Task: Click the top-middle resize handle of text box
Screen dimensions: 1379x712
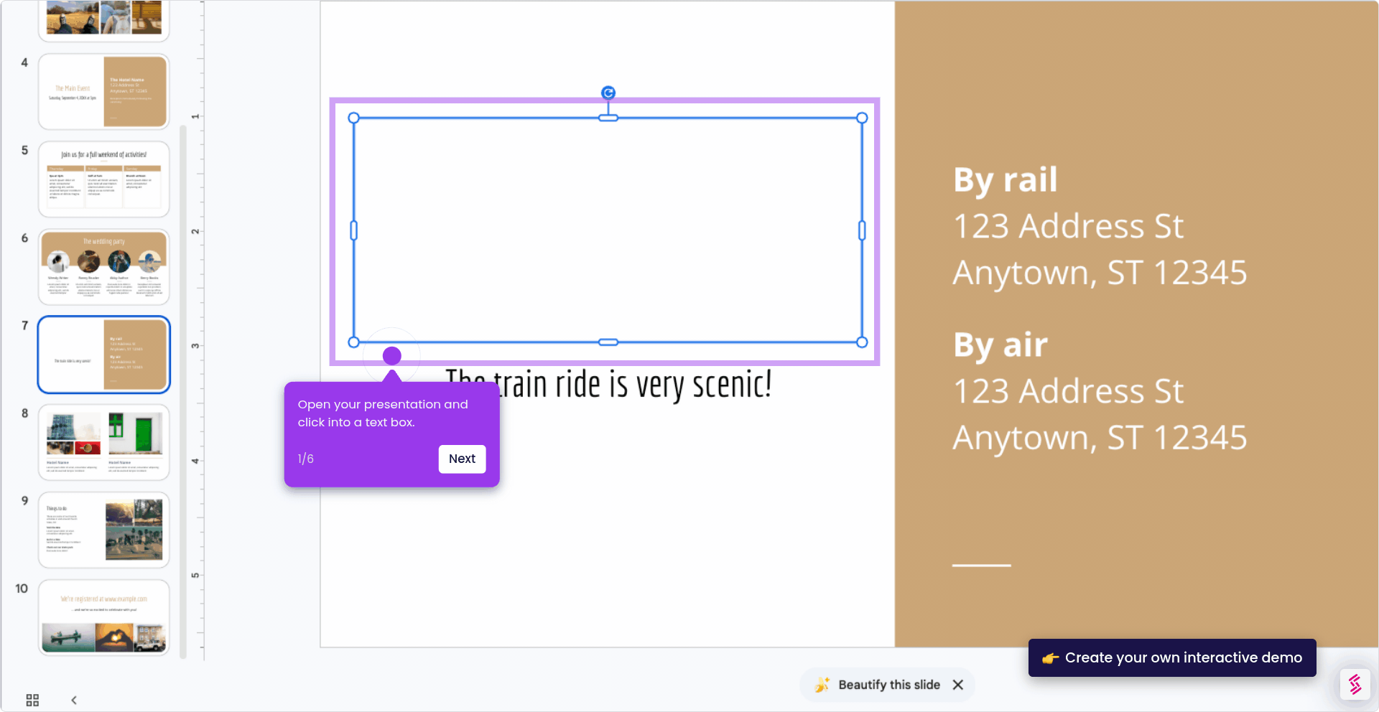Action: point(608,118)
